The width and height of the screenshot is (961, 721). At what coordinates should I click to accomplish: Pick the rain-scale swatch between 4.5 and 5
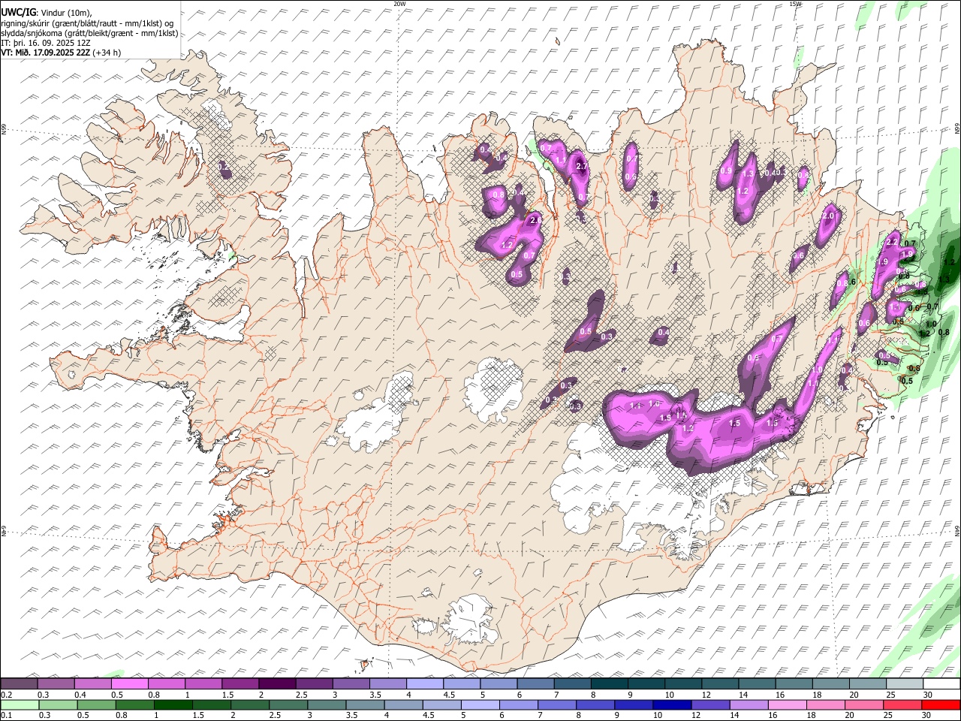tap(441, 704)
